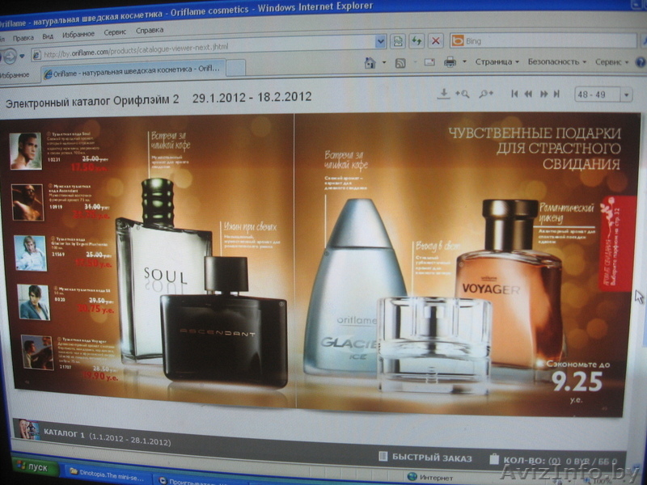Viewport: 647px width, 485px height.
Task: Jump to the last catalogue page
Action: pos(556,95)
